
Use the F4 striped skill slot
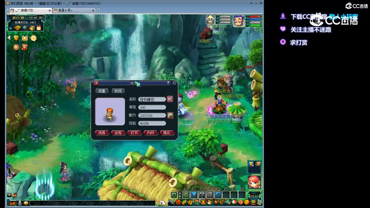pos(210,195)
